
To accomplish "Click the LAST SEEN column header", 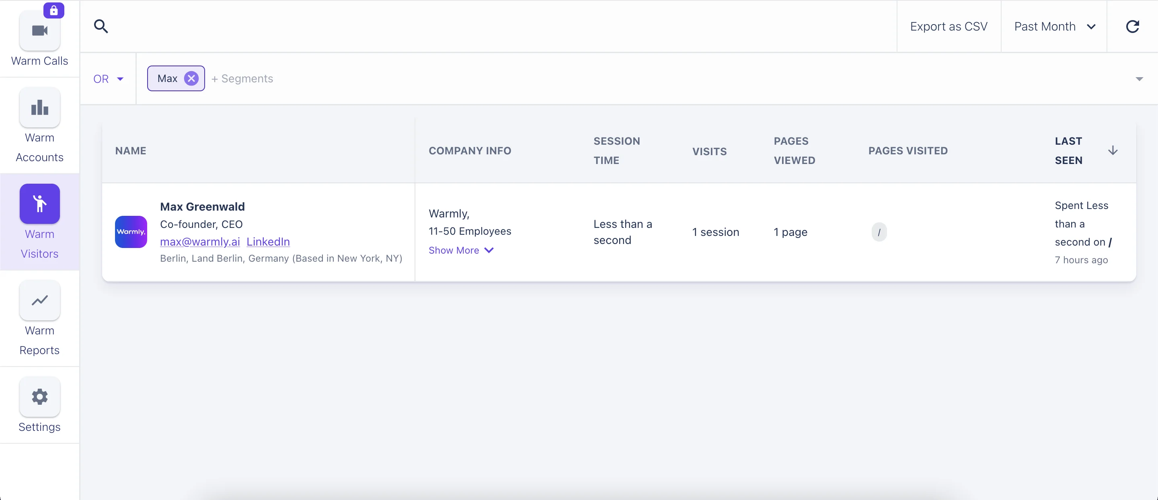I will point(1069,150).
